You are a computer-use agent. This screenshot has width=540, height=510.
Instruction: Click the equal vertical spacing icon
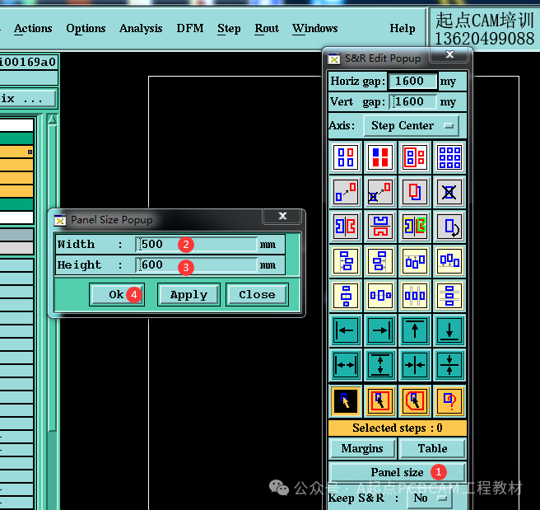coord(449,296)
